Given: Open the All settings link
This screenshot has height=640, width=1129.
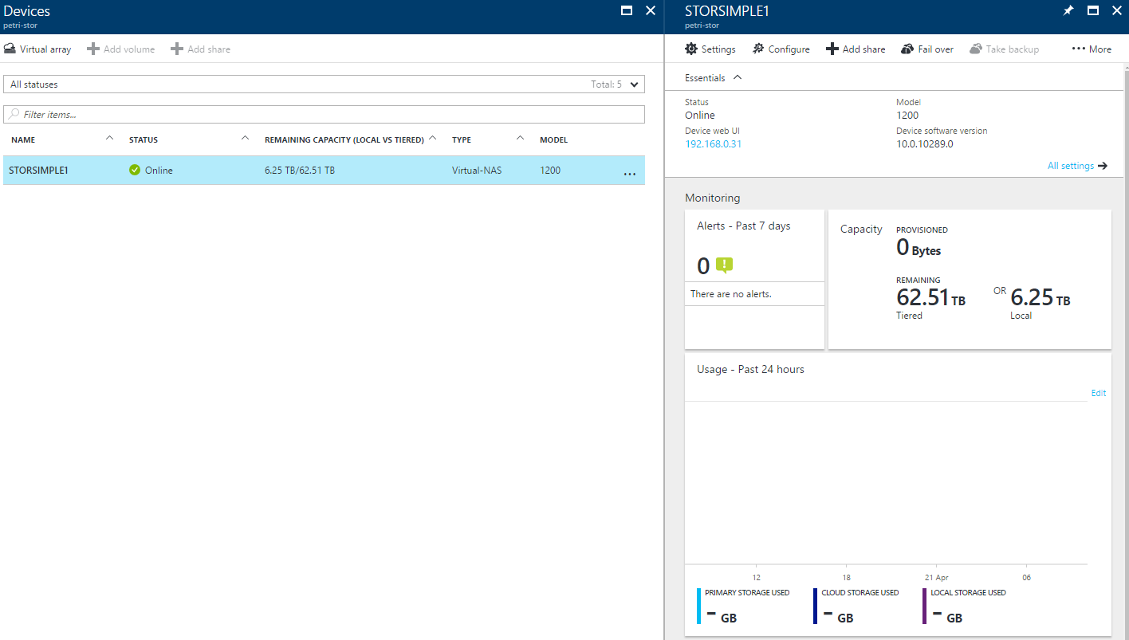Looking at the screenshot, I should point(1071,166).
